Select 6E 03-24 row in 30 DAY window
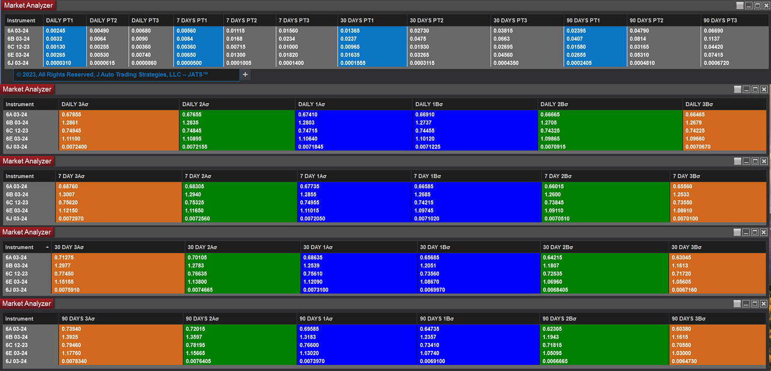This screenshot has width=771, height=371. [385, 282]
